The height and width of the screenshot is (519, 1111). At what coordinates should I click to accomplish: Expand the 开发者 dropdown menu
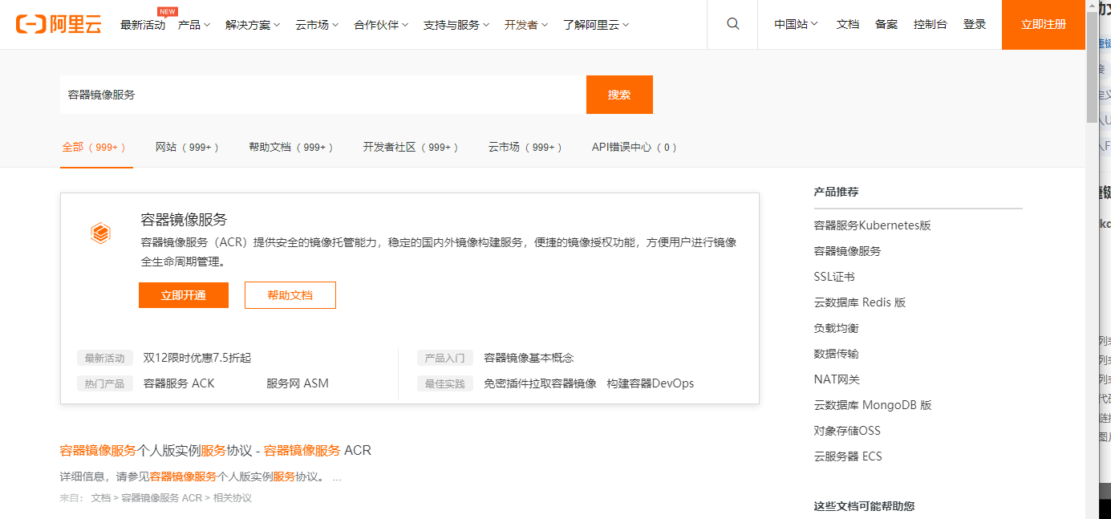pos(526,25)
